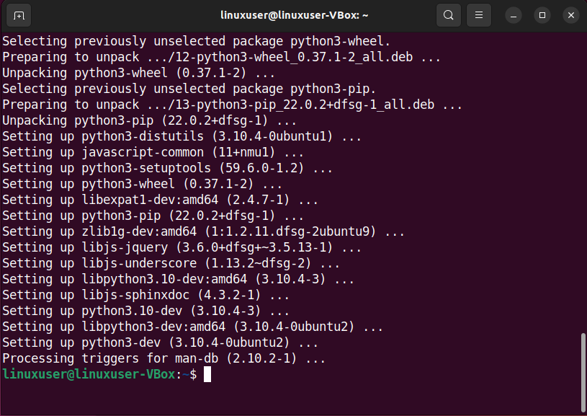Maximize the terminal window

[x=542, y=14]
